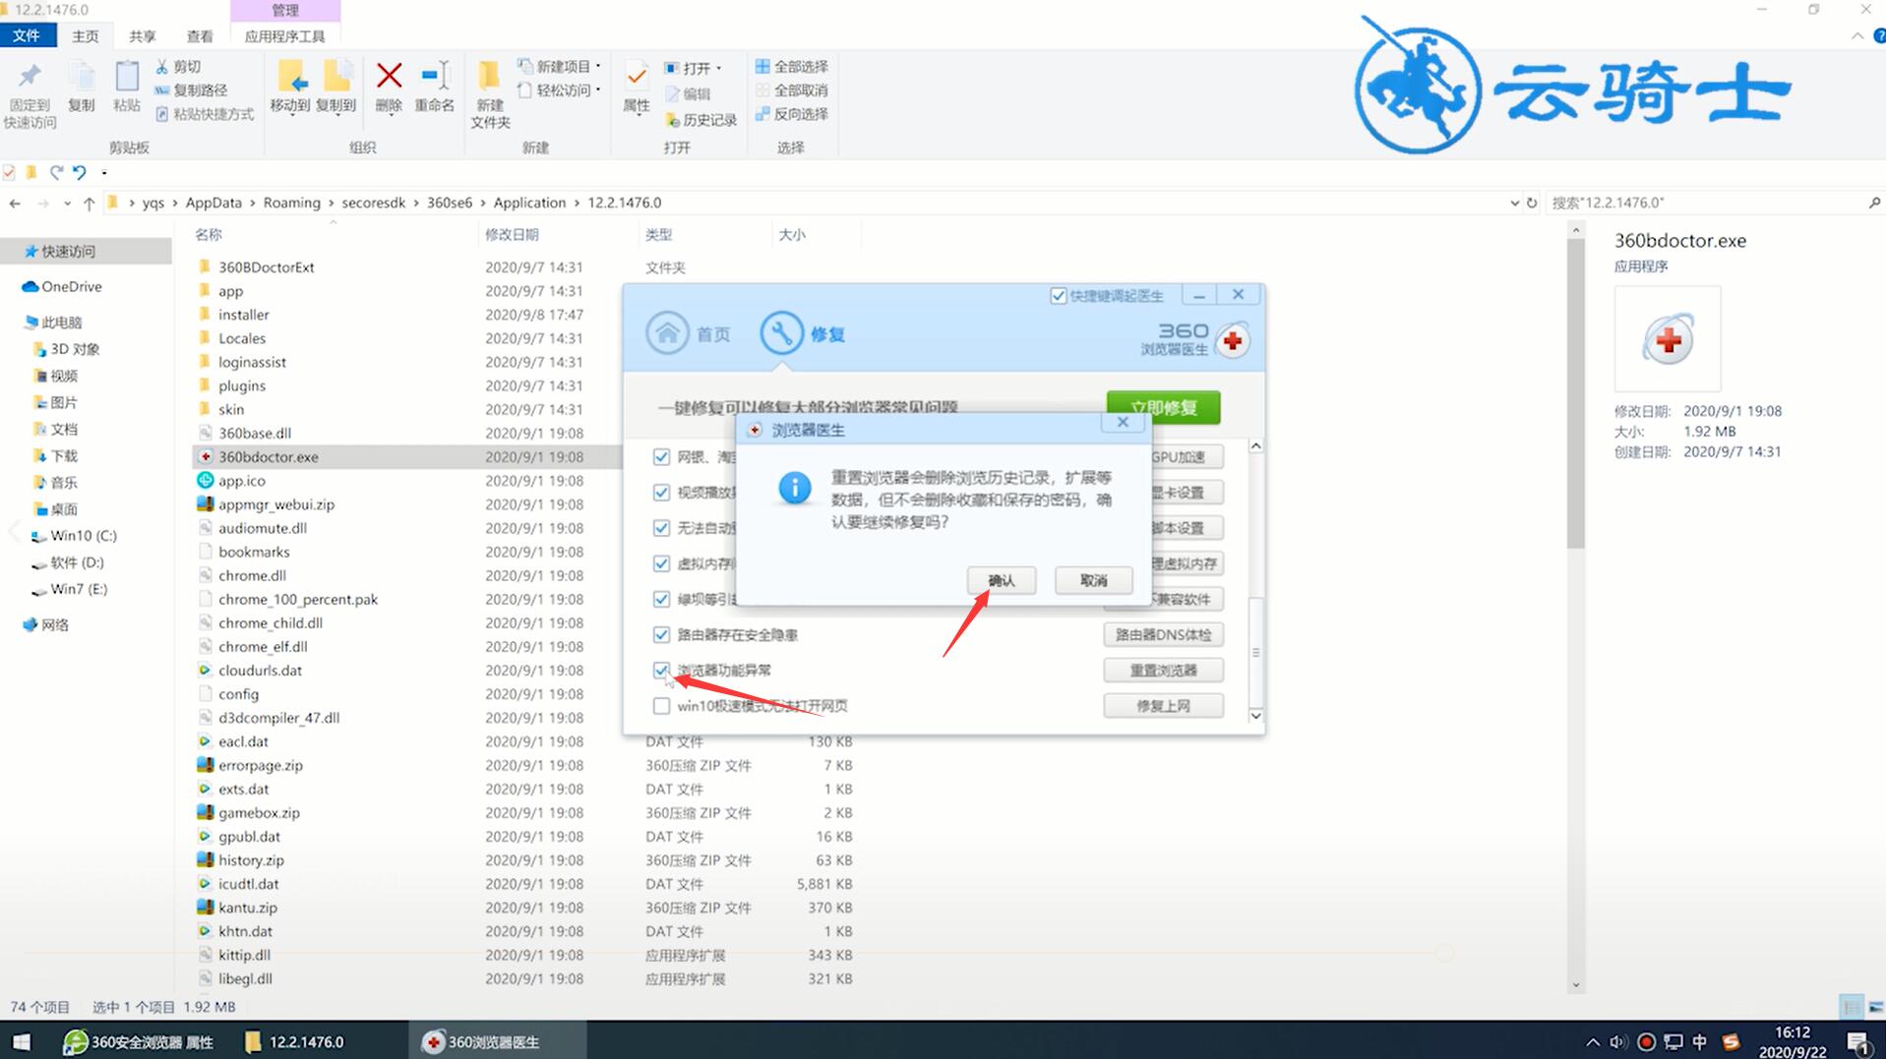Viewport: 1886px width, 1059px height.
Task: Click the 360 Browser Doctor red cross logo
Action: 1233,341
